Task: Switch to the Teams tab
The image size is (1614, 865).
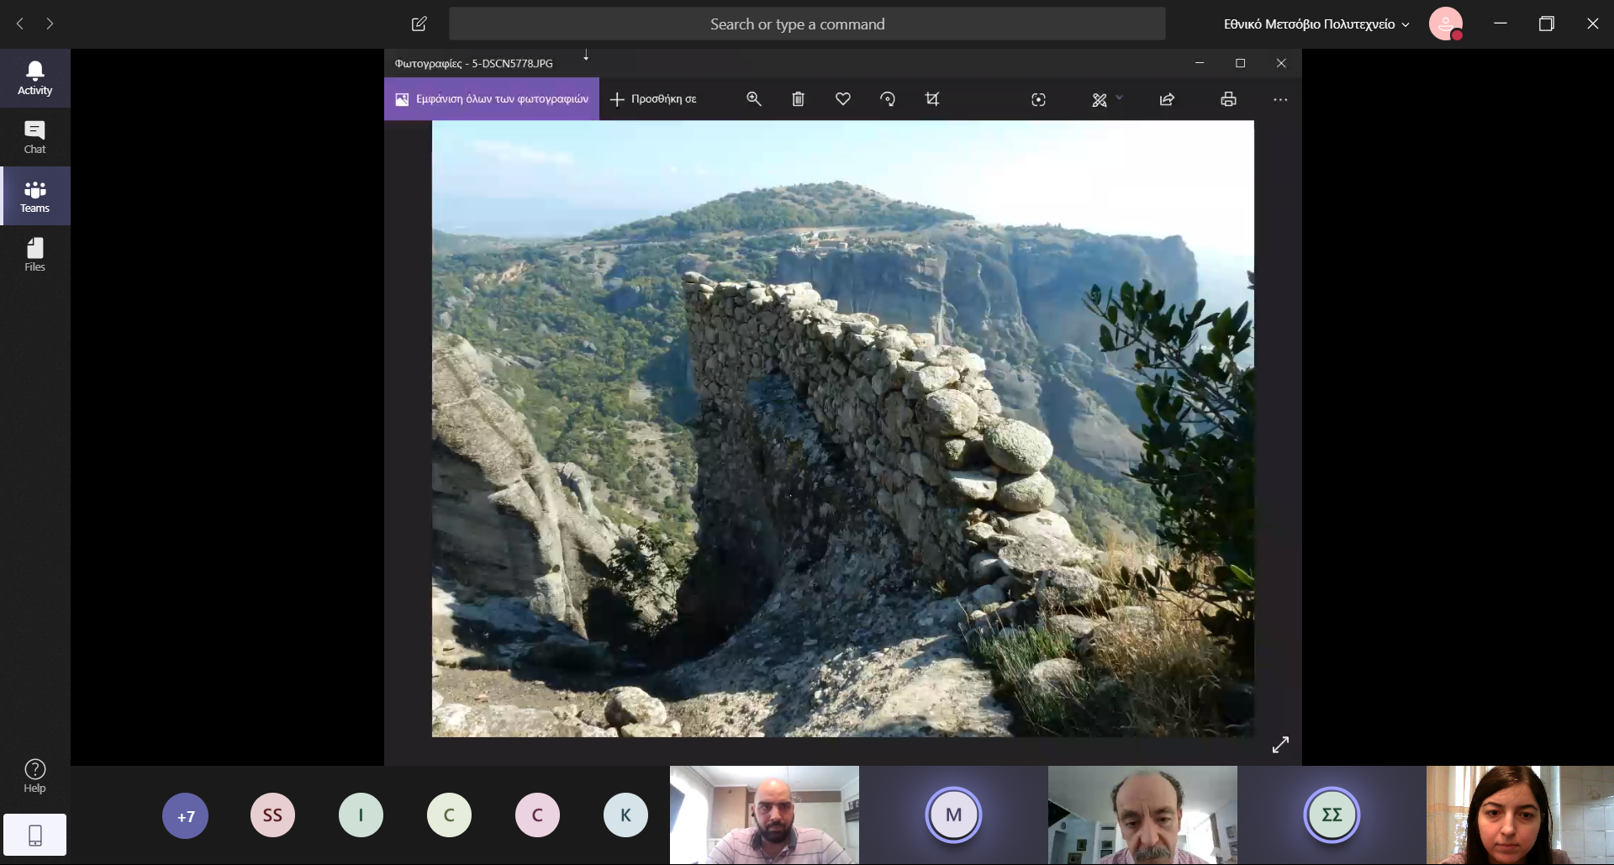Action: pos(34,196)
